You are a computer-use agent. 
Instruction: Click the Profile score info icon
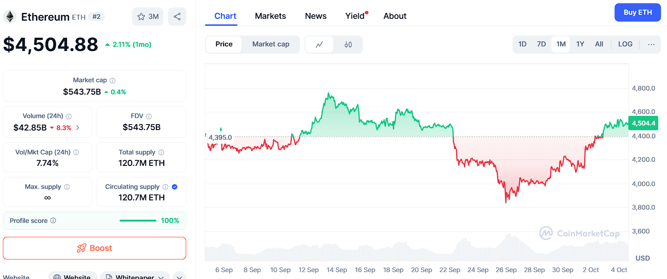pos(53,221)
